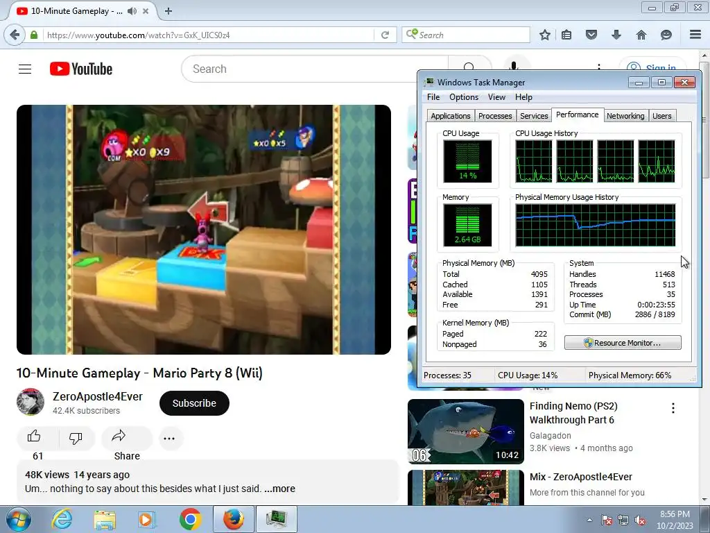The width and height of the screenshot is (710, 533).
Task: Like the video with thumbs up
Action: [x=34, y=437]
